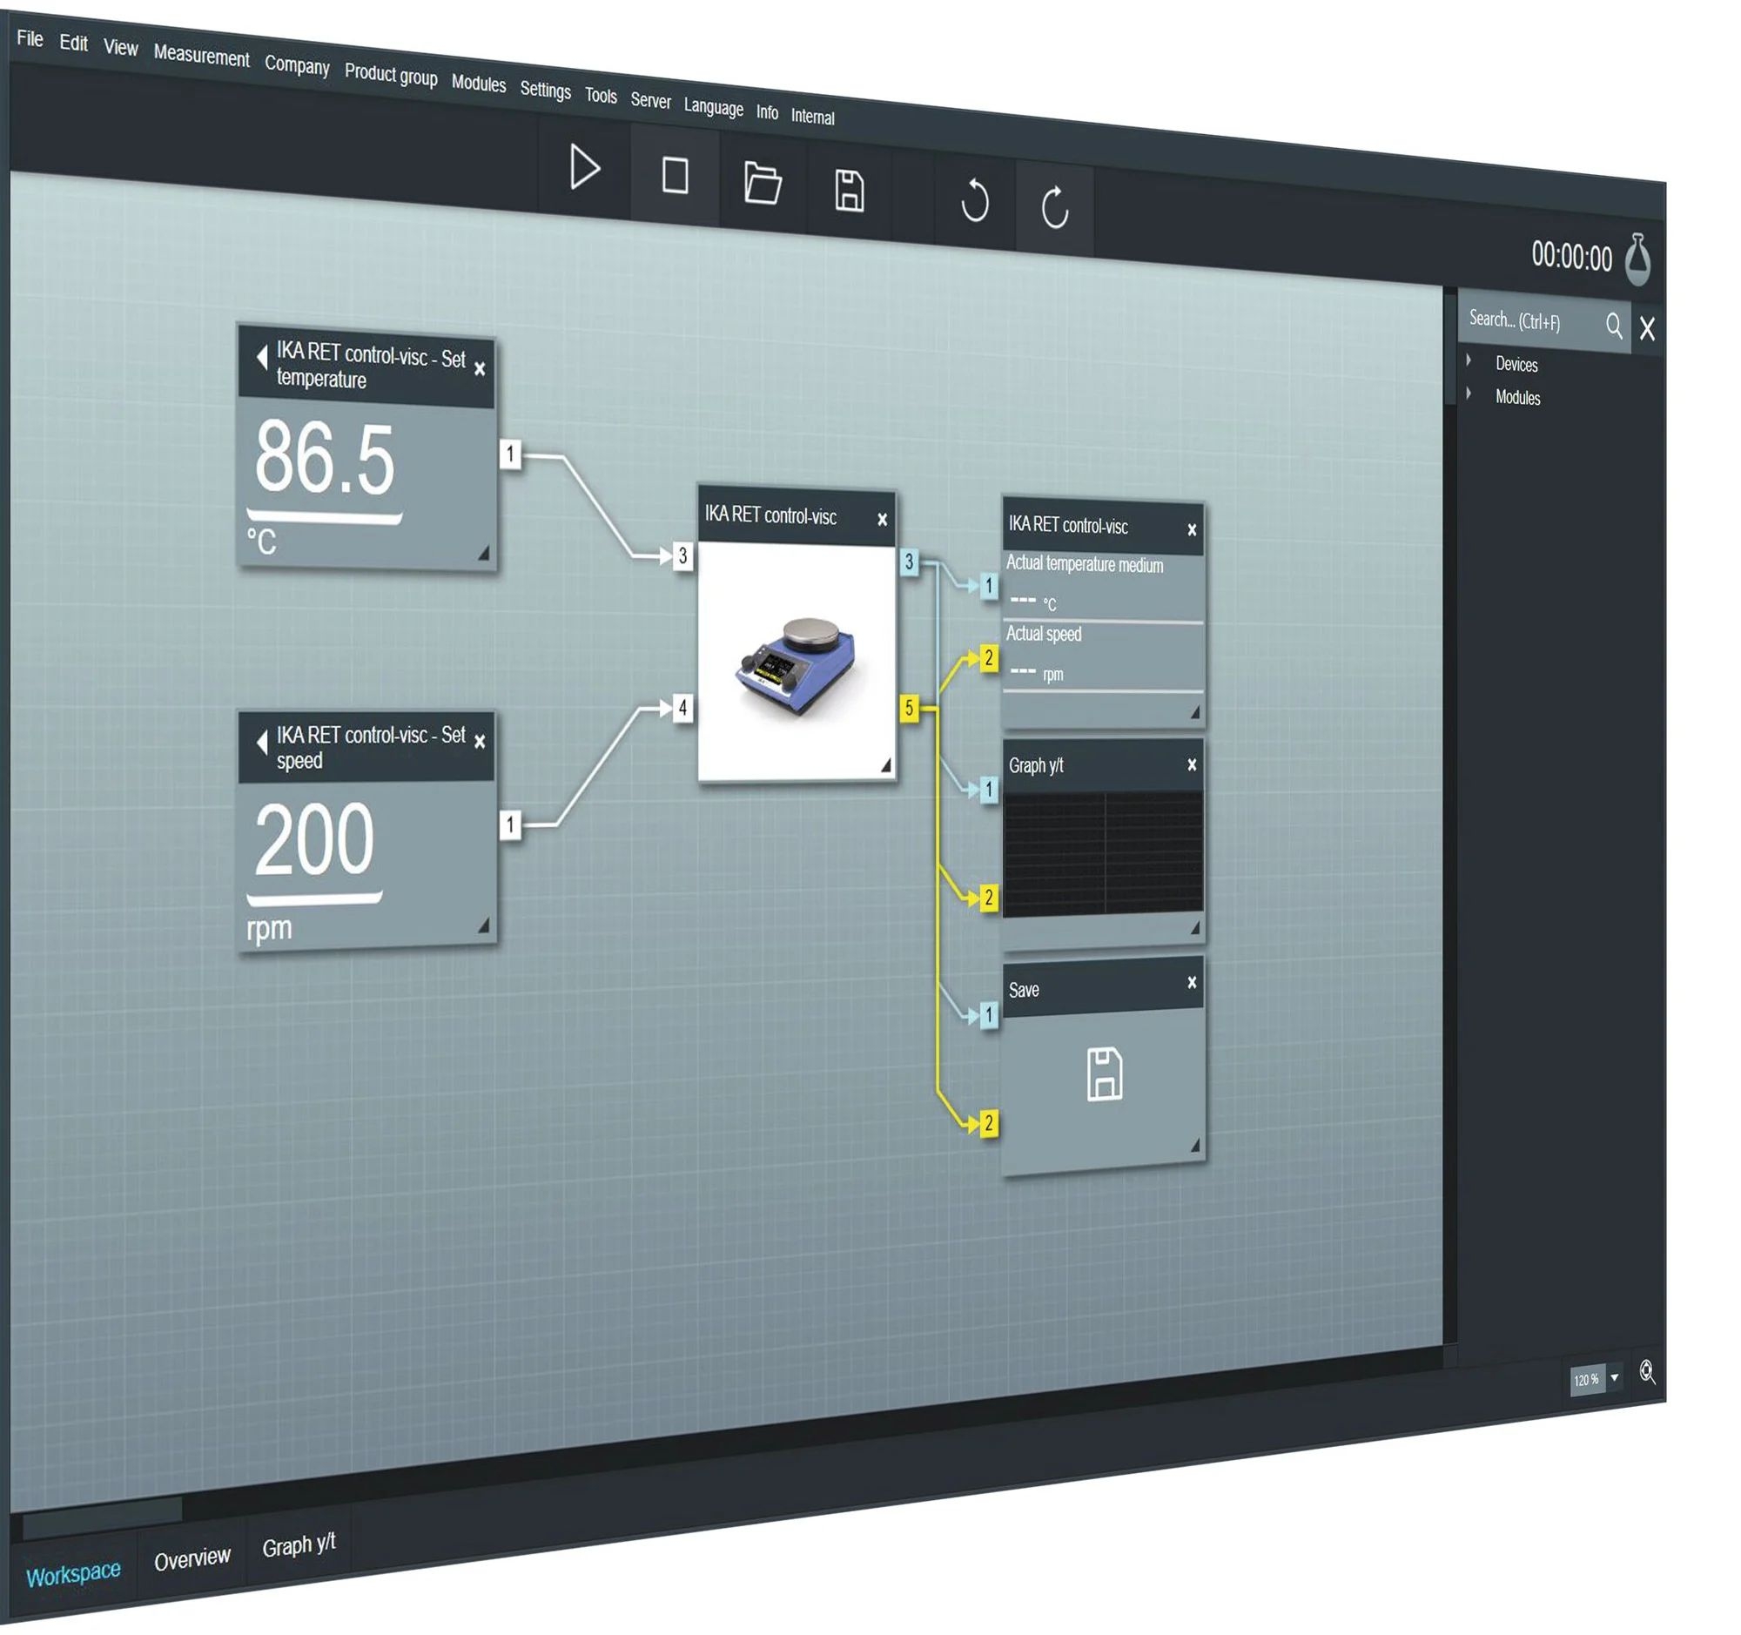The width and height of the screenshot is (1741, 1635).
Task: Collapse the Set speed block arrow
Action: pos(262,742)
